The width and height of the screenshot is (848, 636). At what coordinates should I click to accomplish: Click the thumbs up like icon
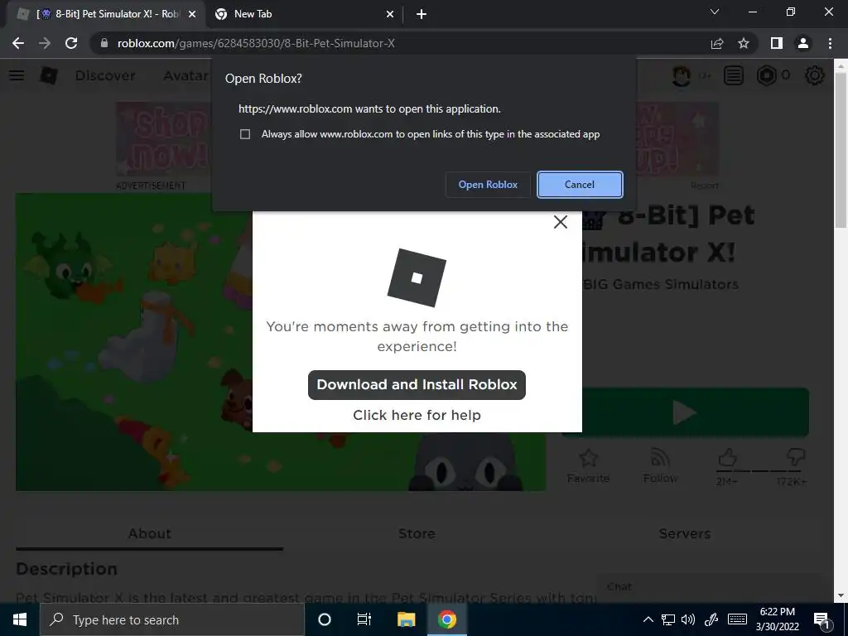pos(727,457)
